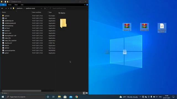Click the platform-tools breadcrumb in address bar
Screen dimensions: 177x99
pyautogui.click(x=30, y=8)
